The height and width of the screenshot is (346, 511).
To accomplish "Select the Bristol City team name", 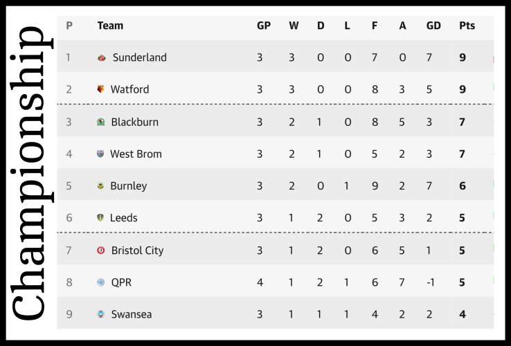I will 137,250.
